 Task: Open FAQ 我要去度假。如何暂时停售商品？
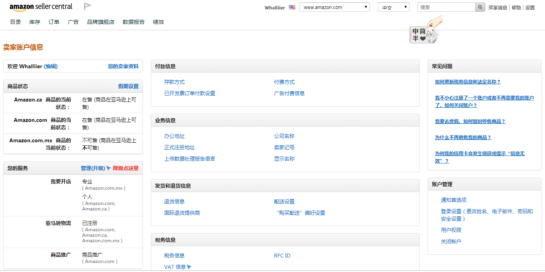tap(470, 121)
